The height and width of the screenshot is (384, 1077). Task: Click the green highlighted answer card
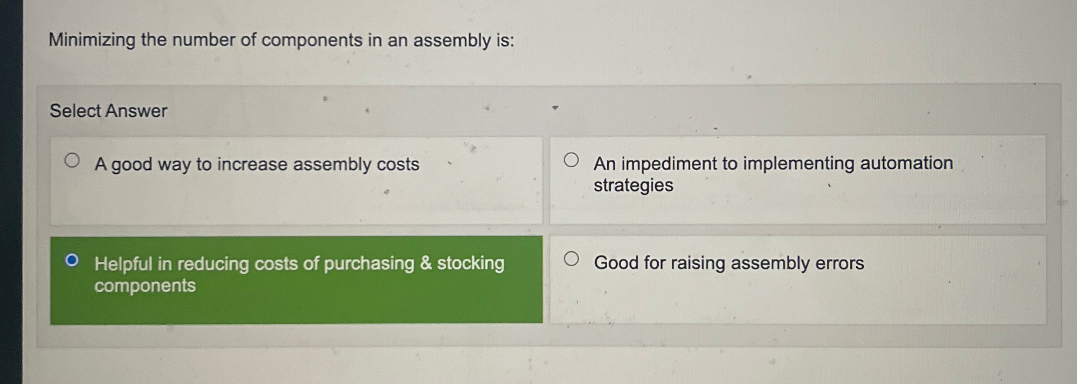tap(296, 305)
